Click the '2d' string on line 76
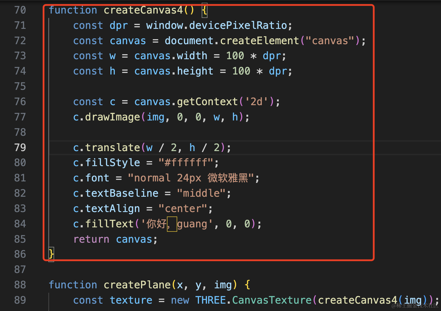 [256, 102]
